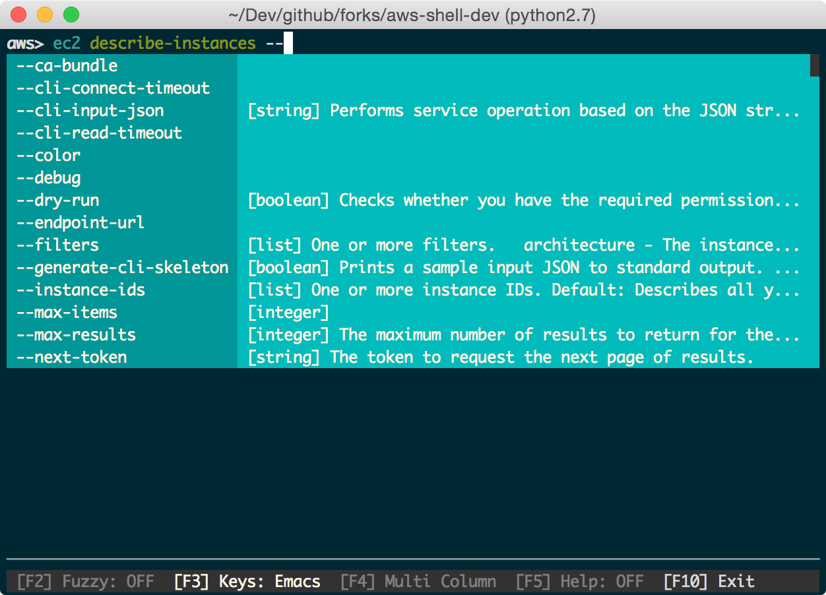Switch key bindings with F3 Keys: Emacs

pos(247,581)
